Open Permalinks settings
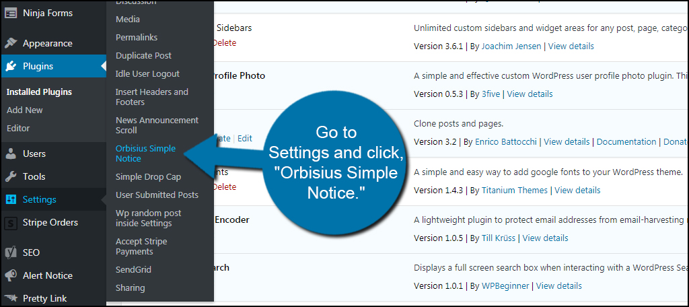The image size is (689, 307). point(137,38)
